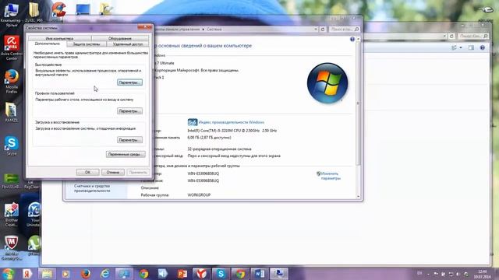Click the help icon in the System window
Screen dimensions: 499x280
352,39
